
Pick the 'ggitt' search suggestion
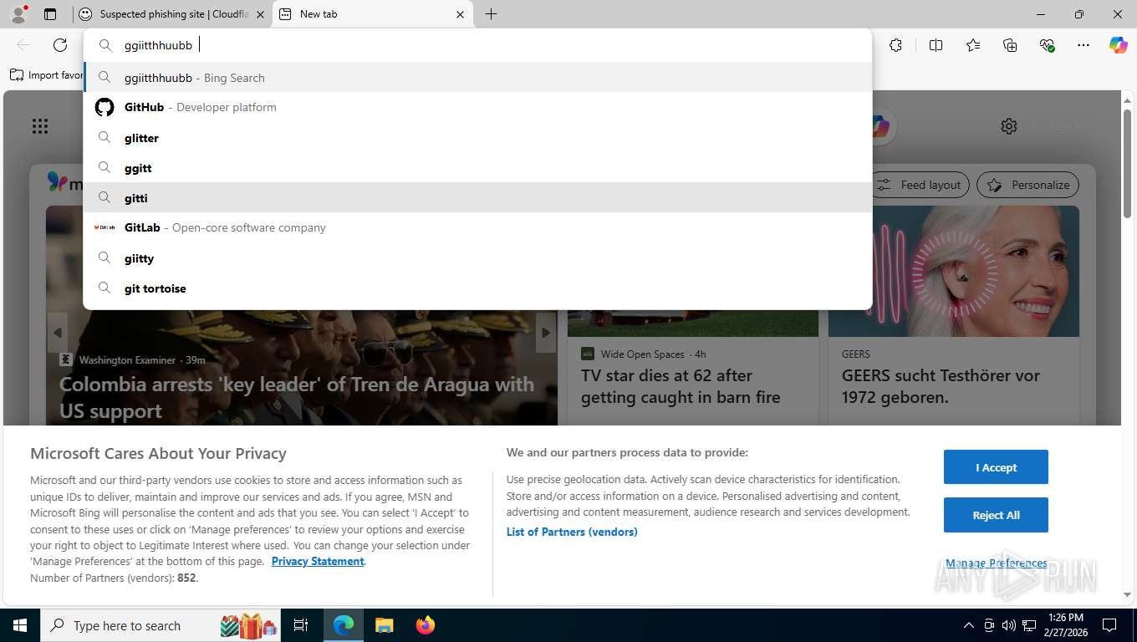coord(477,168)
